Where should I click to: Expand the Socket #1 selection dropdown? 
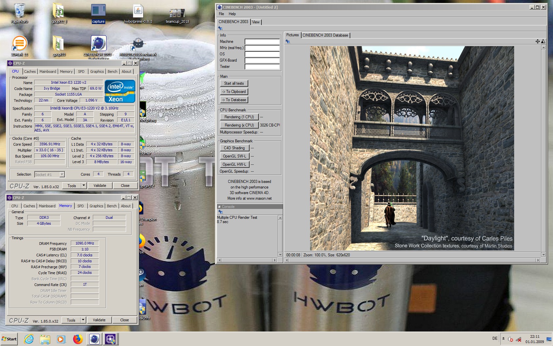[x=62, y=174]
